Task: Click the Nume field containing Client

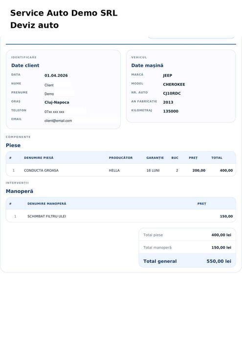Action: point(58,85)
